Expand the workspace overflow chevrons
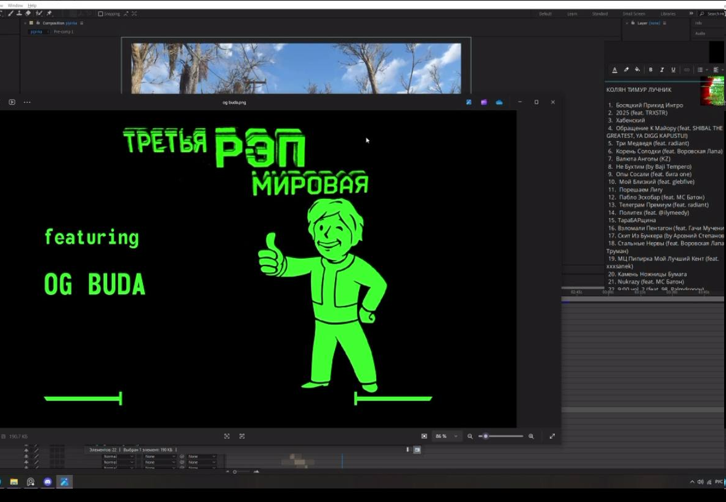Screen dimensions: 726x502 tap(691, 14)
